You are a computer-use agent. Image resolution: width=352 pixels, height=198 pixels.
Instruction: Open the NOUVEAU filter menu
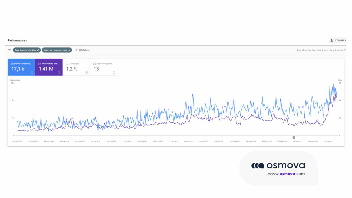[x=82, y=50]
